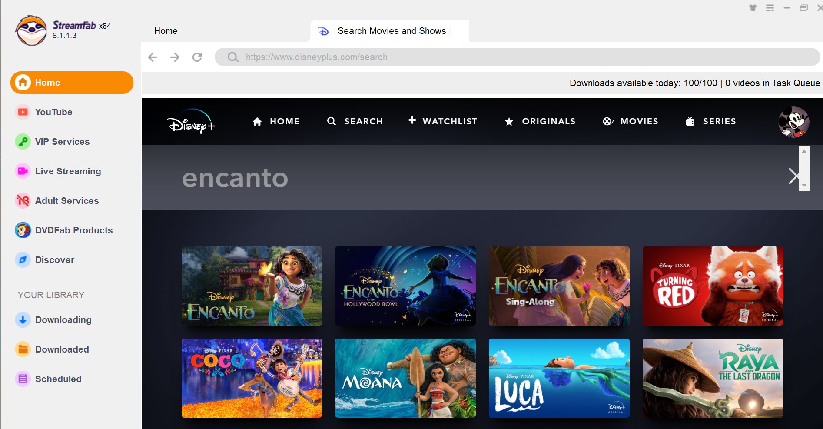Open the Home sidebar item
The width and height of the screenshot is (823, 429).
[72, 83]
